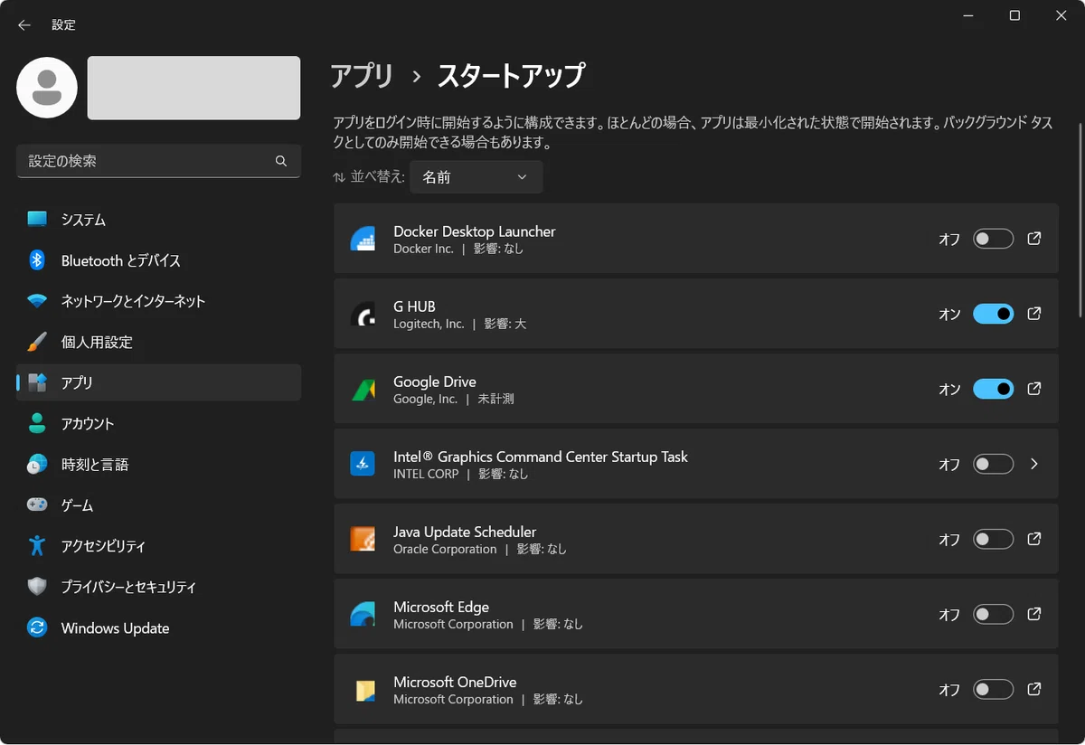Click the Google Drive app icon
The height and width of the screenshot is (745, 1085).
point(363,390)
